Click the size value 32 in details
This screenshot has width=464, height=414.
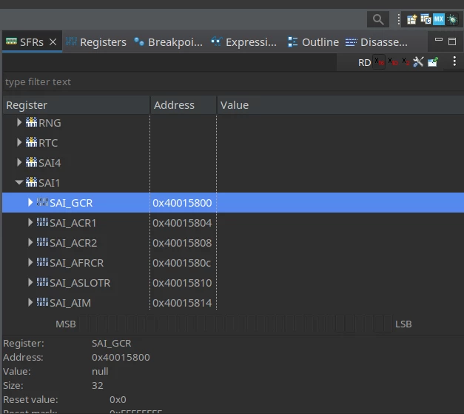coord(98,386)
